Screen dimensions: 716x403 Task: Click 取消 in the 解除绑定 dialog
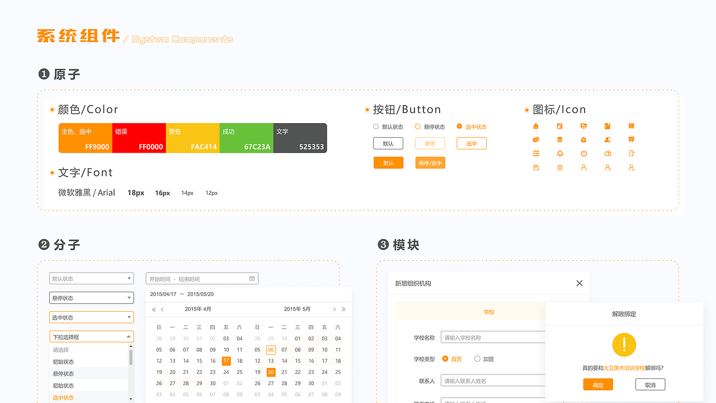pos(650,385)
